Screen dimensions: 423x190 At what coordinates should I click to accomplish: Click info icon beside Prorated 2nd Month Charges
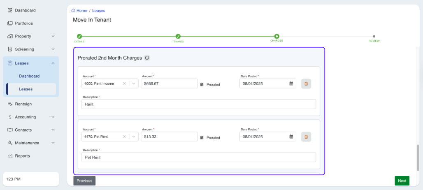click(147, 58)
